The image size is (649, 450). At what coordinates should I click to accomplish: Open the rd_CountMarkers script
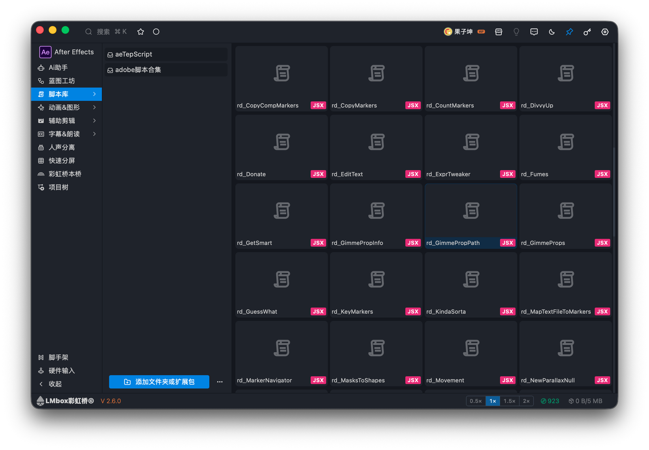click(471, 79)
